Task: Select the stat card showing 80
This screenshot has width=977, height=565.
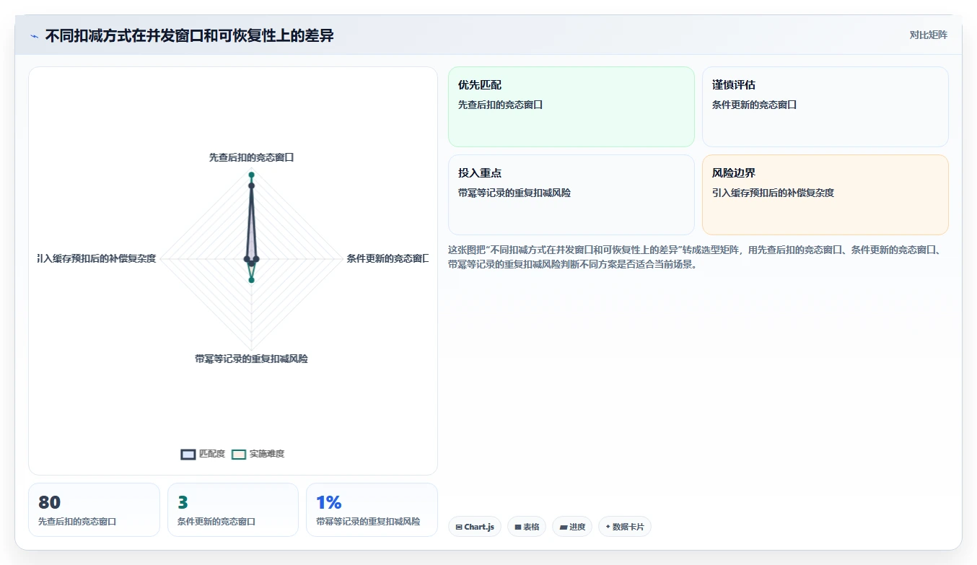Action: tap(94, 509)
